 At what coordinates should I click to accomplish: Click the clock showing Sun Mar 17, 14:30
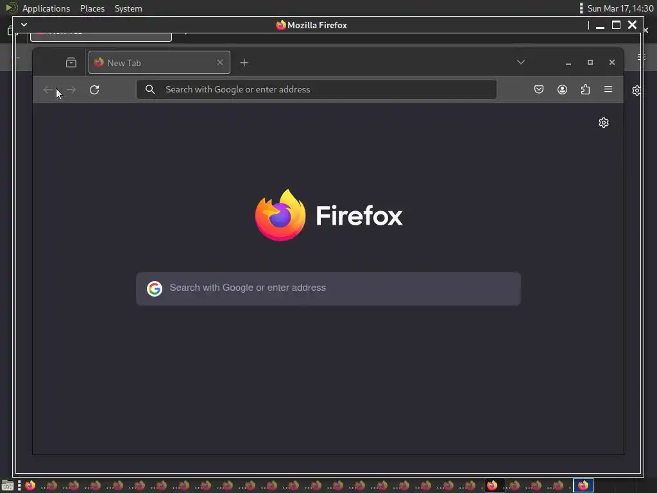pos(620,8)
